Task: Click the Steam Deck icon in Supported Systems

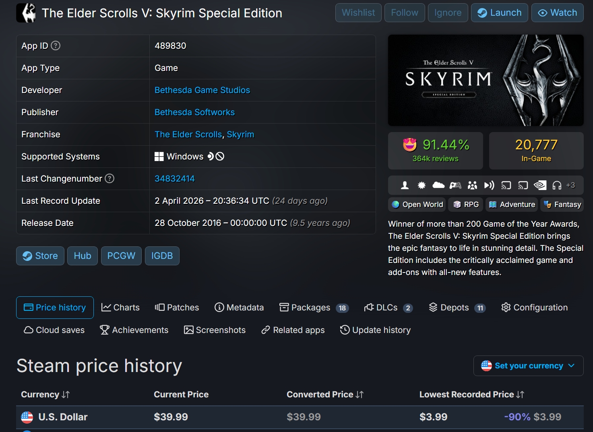Action: (210, 156)
